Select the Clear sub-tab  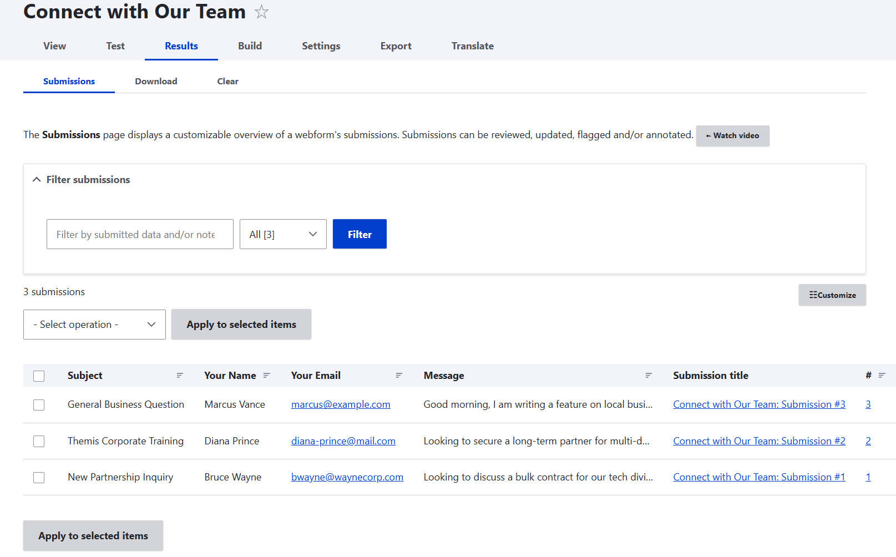click(x=228, y=81)
